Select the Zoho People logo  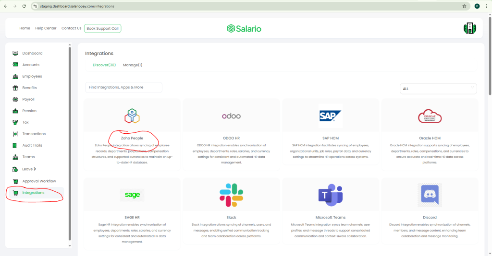click(x=132, y=116)
